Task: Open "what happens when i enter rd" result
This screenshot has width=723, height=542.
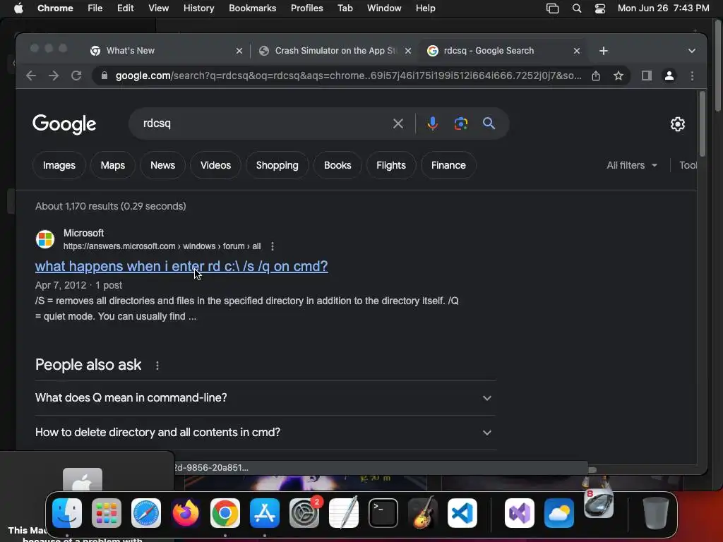Action: (x=181, y=266)
